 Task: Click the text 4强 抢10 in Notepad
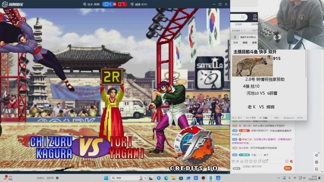click(x=251, y=86)
